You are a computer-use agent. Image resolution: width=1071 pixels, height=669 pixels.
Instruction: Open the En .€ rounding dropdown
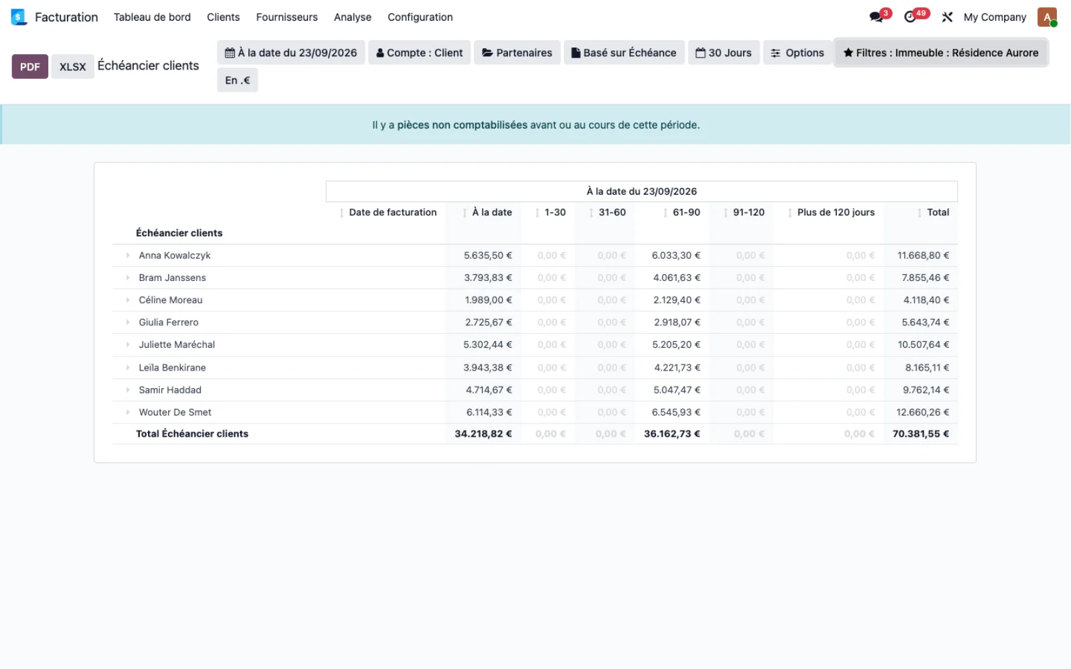pyautogui.click(x=238, y=80)
